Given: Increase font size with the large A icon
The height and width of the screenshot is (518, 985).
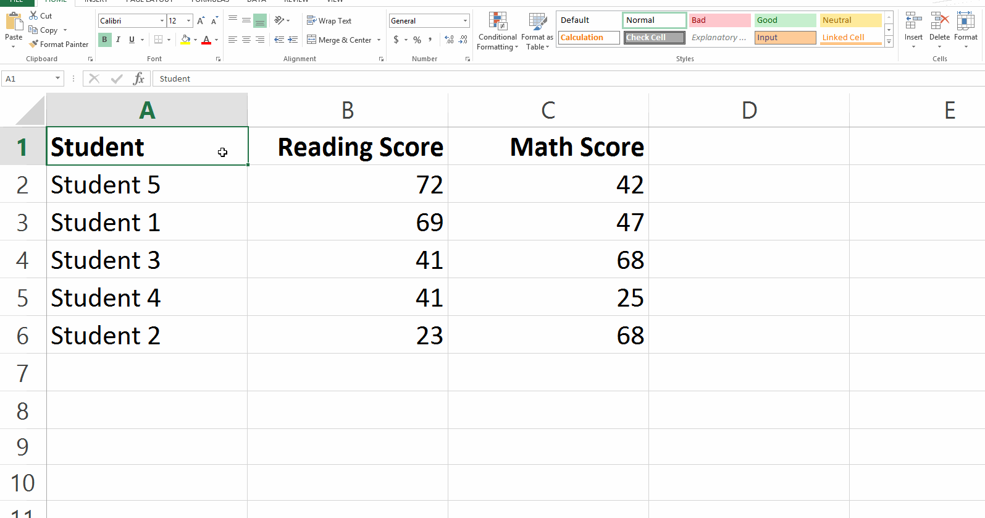Looking at the screenshot, I should (x=201, y=20).
